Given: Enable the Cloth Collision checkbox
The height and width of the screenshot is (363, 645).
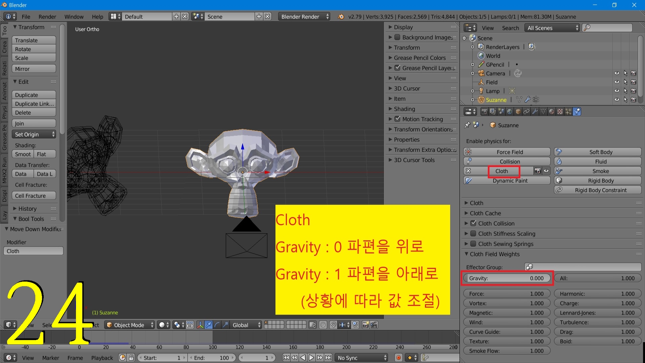Looking at the screenshot, I should 473,224.
